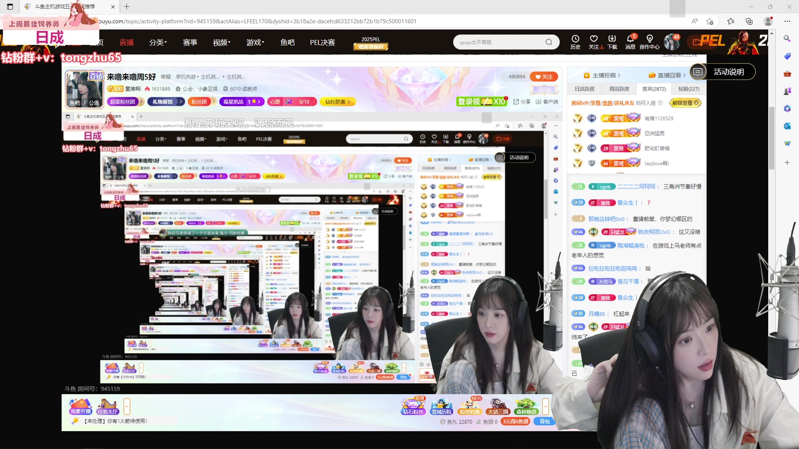Click the 登录领 X10 reward button
The width and height of the screenshot is (799, 449).
pos(482,101)
